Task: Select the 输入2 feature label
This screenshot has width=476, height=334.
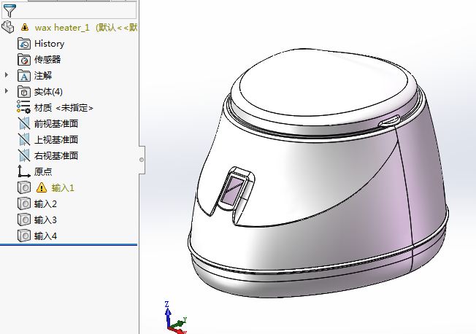Action: click(45, 204)
